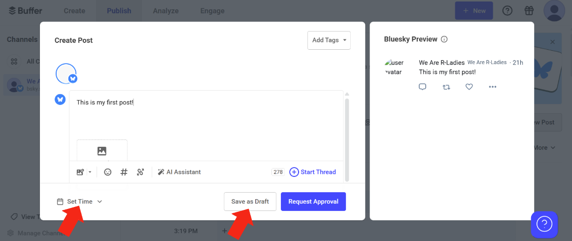Toggle the Bluesky channel avatar selection
This screenshot has height=241, width=572.
66,73
